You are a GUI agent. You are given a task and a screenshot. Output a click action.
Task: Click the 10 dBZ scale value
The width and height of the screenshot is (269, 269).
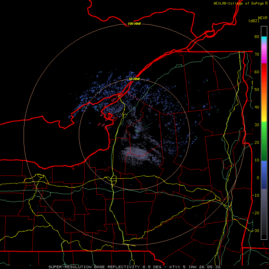tap(257, 160)
